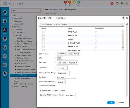Click the critical faults red X icon
Viewport: 130px width, 108px height.
tap(65, 2)
